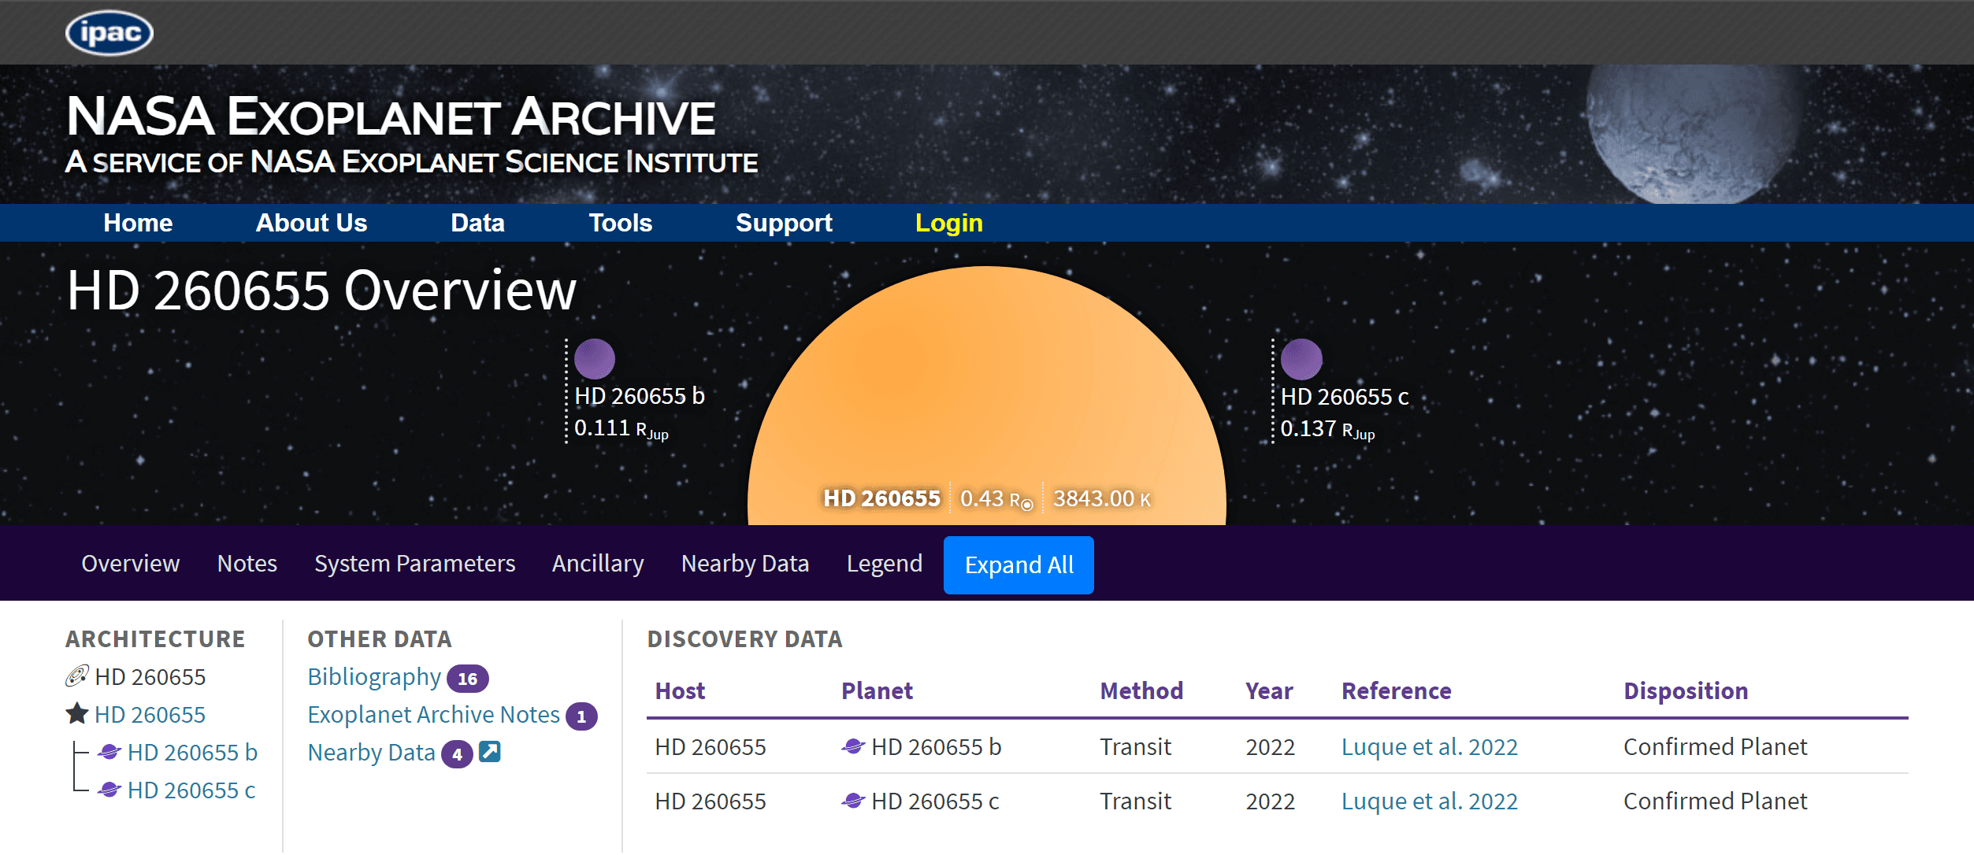Go to the Ancillary section
The height and width of the screenshot is (855, 1974).
point(598,564)
